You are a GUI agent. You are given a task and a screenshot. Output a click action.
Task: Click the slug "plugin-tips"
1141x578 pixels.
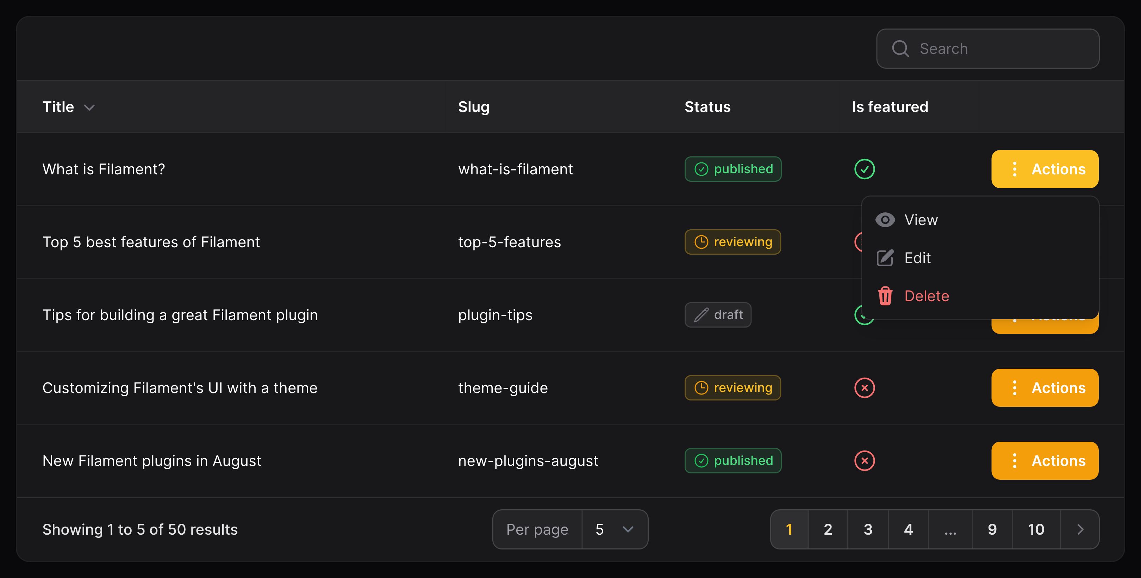(495, 315)
